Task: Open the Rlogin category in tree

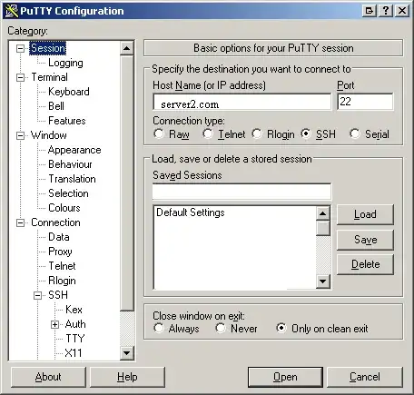Action: coord(62,281)
